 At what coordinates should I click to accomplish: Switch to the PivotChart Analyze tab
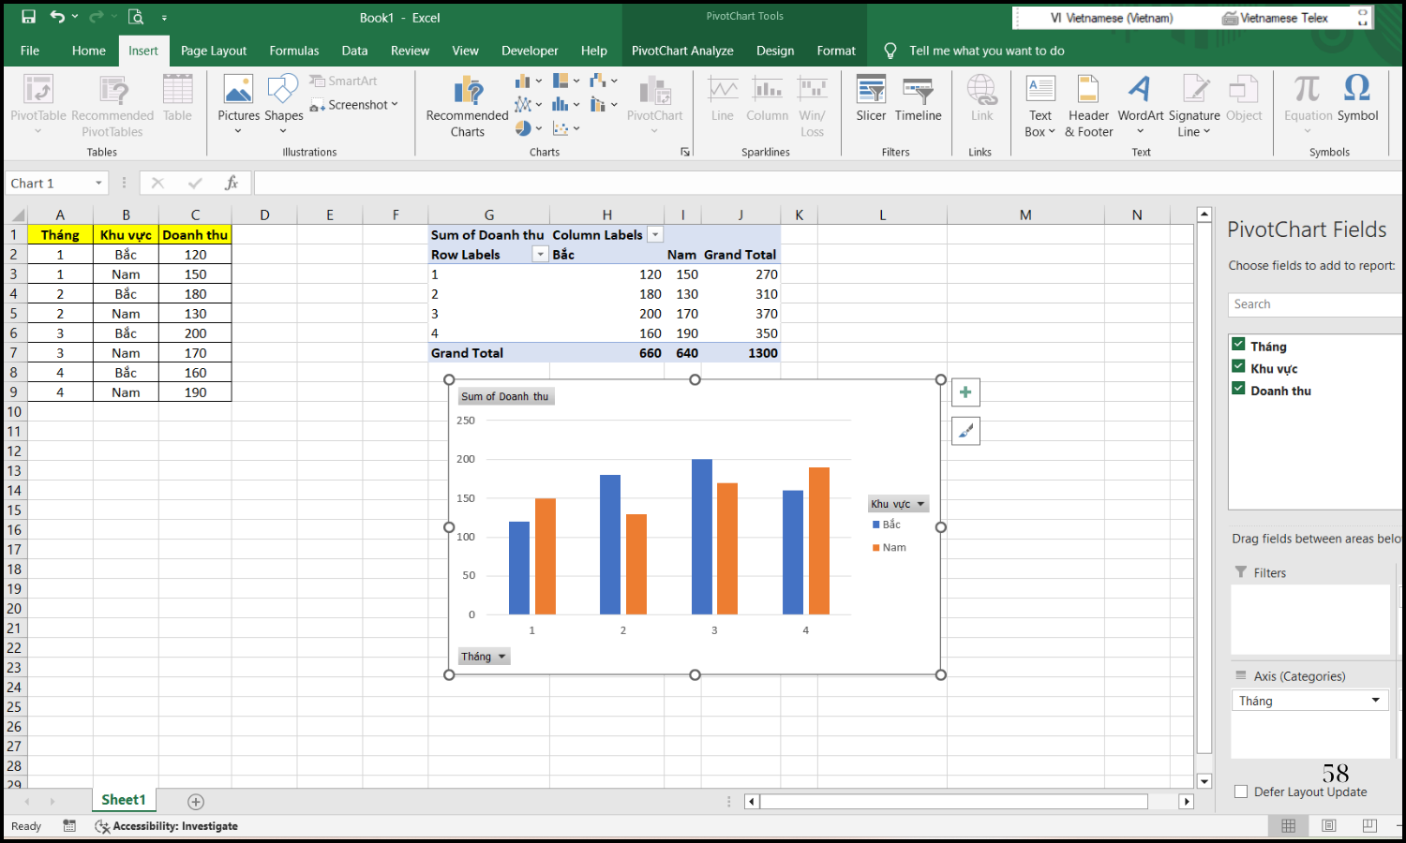tap(682, 51)
